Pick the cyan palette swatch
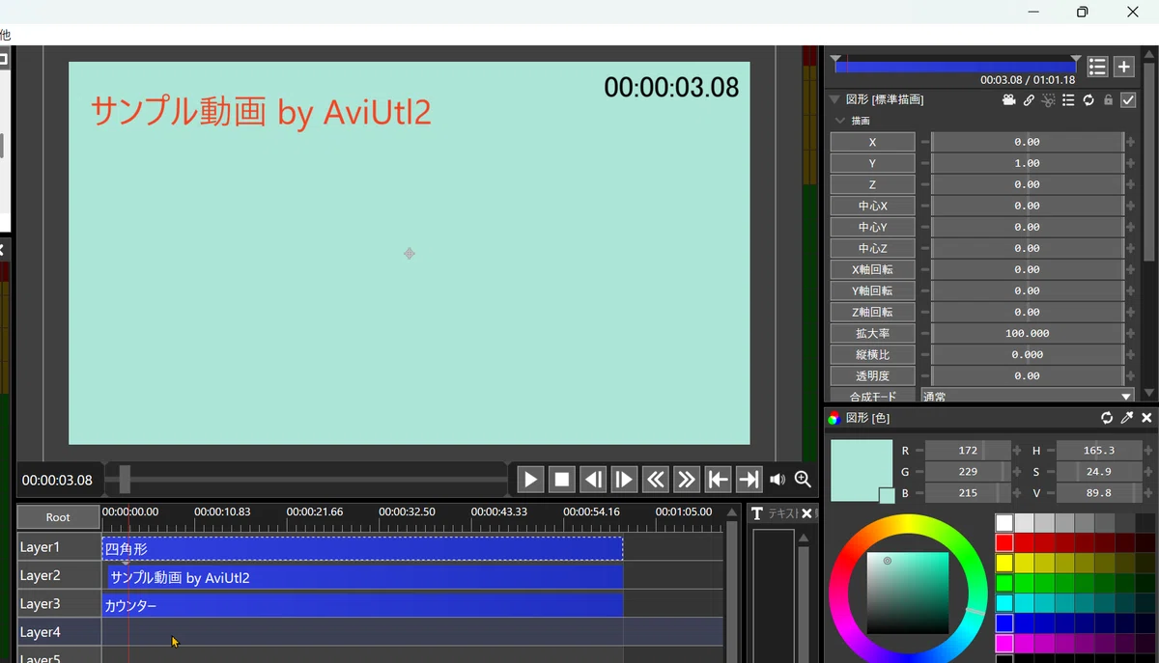Image resolution: width=1159 pixels, height=663 pixels. pyautogui.click(x=1004, y=603)
